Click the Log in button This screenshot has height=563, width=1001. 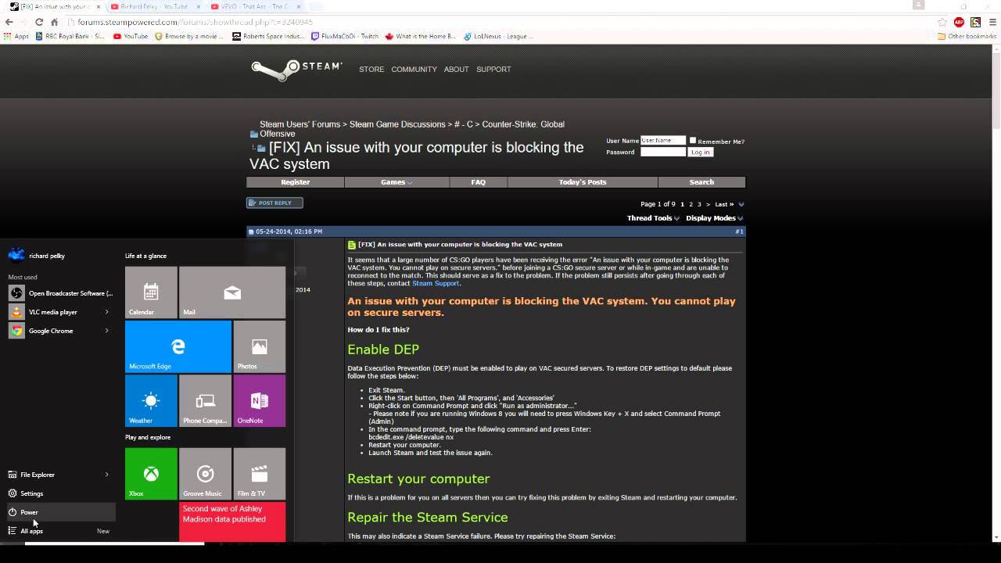[x=700, y=152]
